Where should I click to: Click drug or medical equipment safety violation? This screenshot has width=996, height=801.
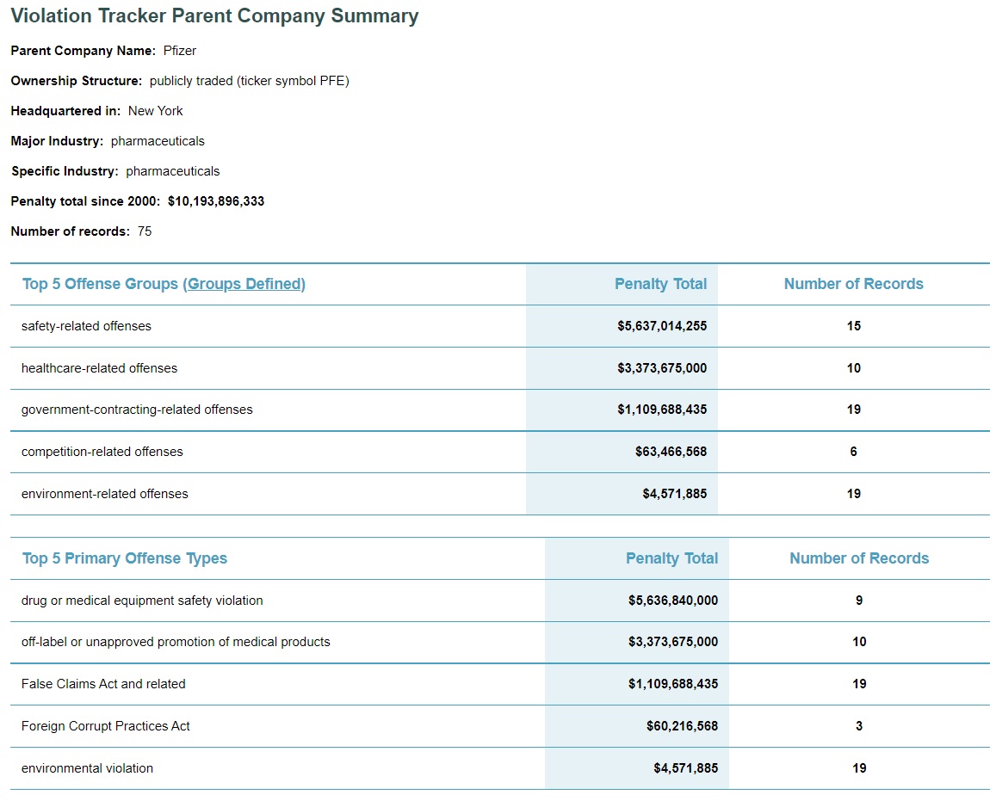click(142, 601)
